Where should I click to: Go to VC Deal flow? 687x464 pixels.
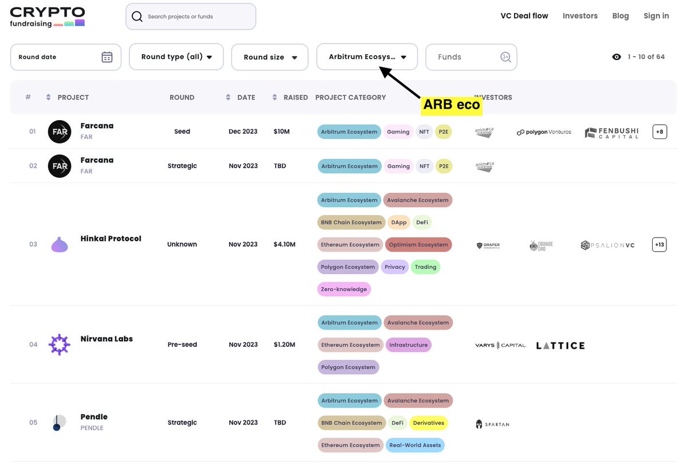click(524, 16)
